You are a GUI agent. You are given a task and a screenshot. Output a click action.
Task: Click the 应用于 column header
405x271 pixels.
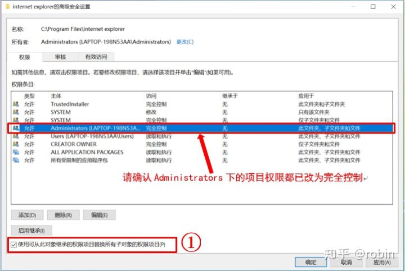coord(306,96)
